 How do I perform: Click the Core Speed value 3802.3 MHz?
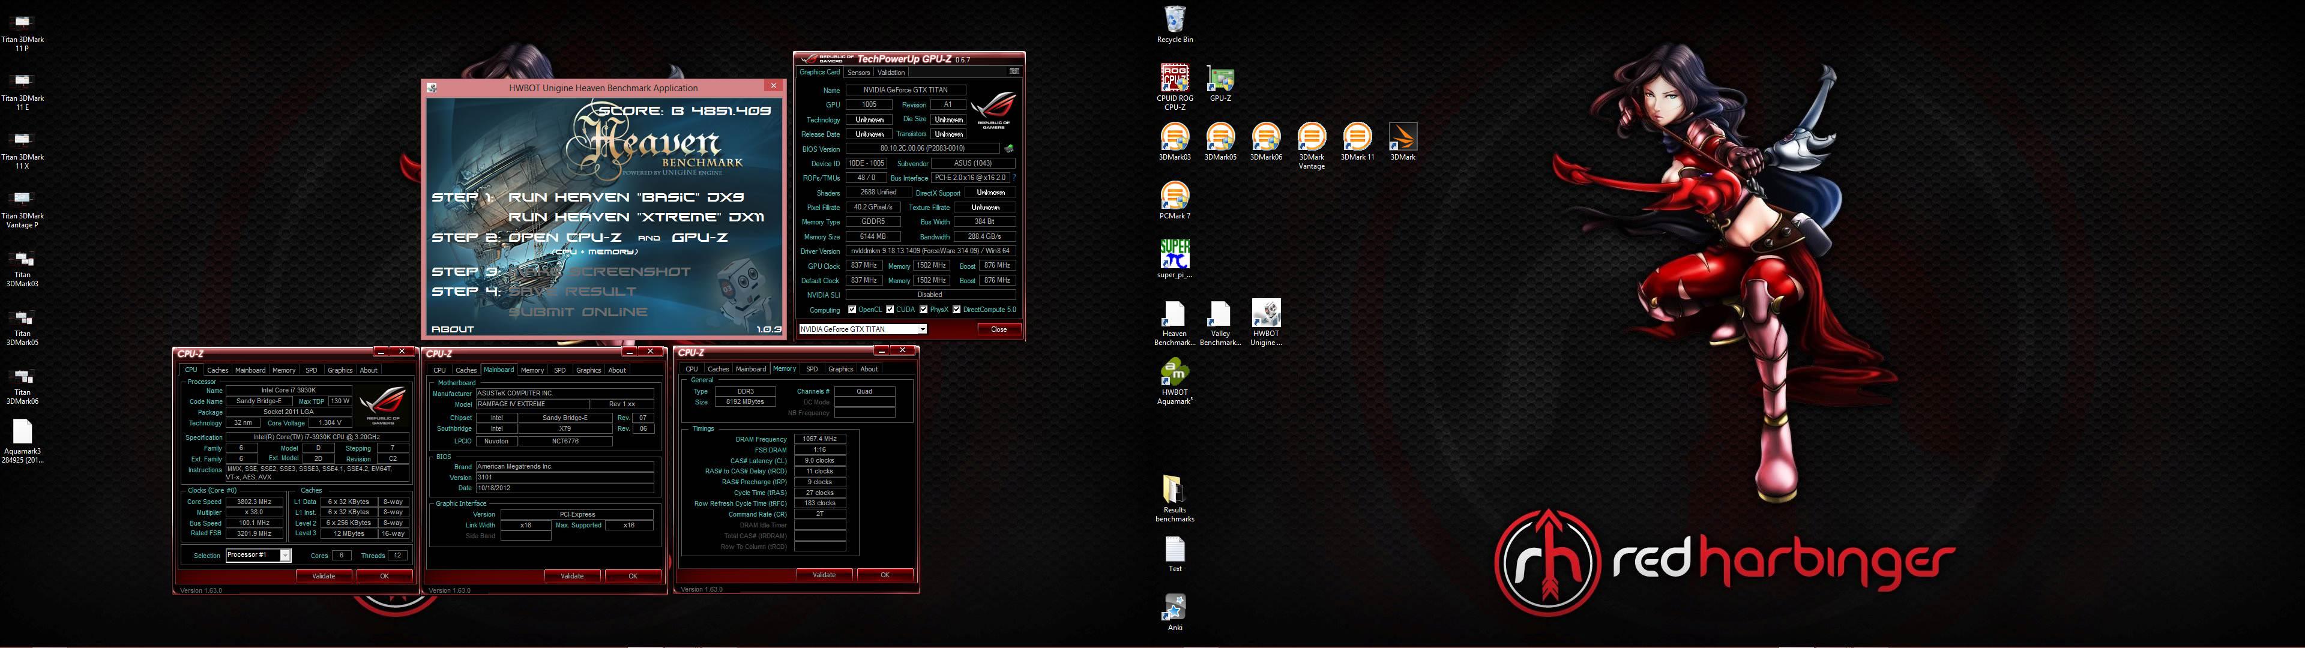point(254,502)
